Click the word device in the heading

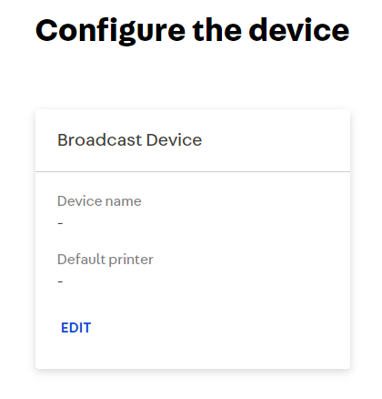[x=299, y=30]
